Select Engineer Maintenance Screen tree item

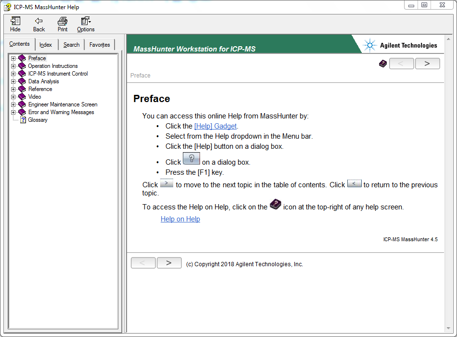[63, 104]
